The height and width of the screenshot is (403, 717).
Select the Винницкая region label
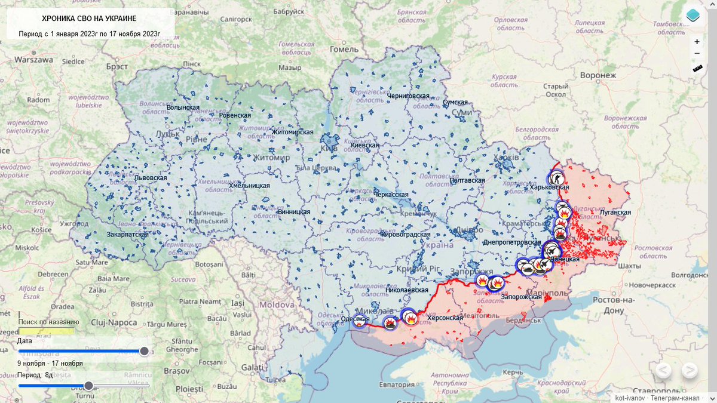click(x=294, y=212)
